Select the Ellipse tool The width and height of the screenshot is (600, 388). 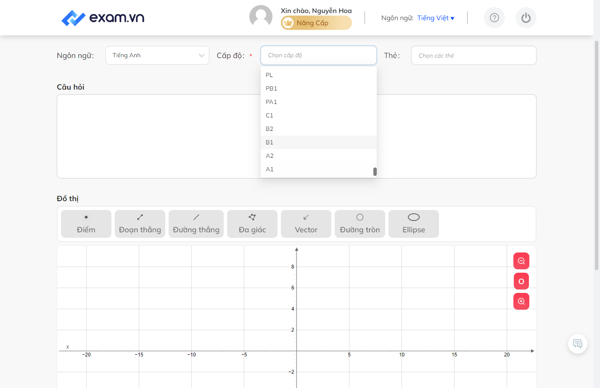(414, 224)
